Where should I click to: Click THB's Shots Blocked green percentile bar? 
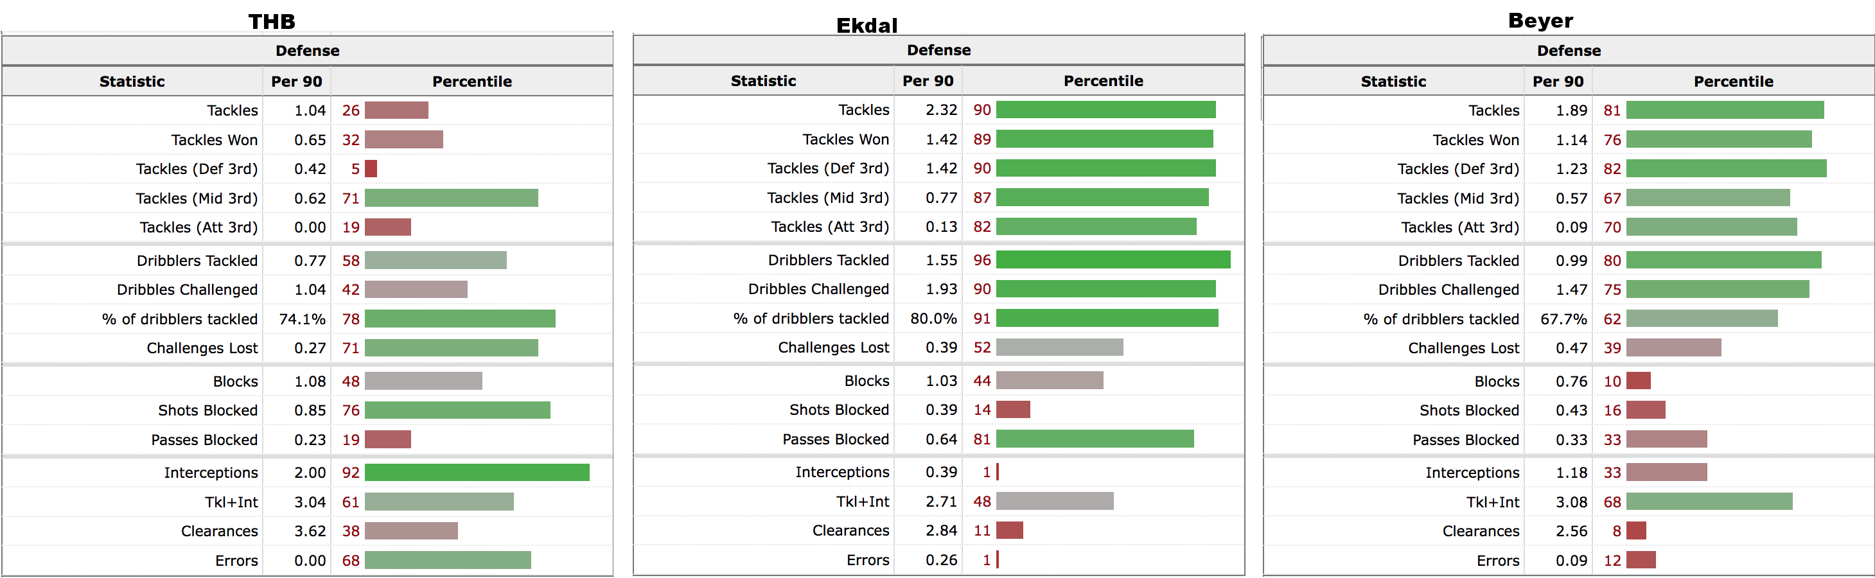457,410
